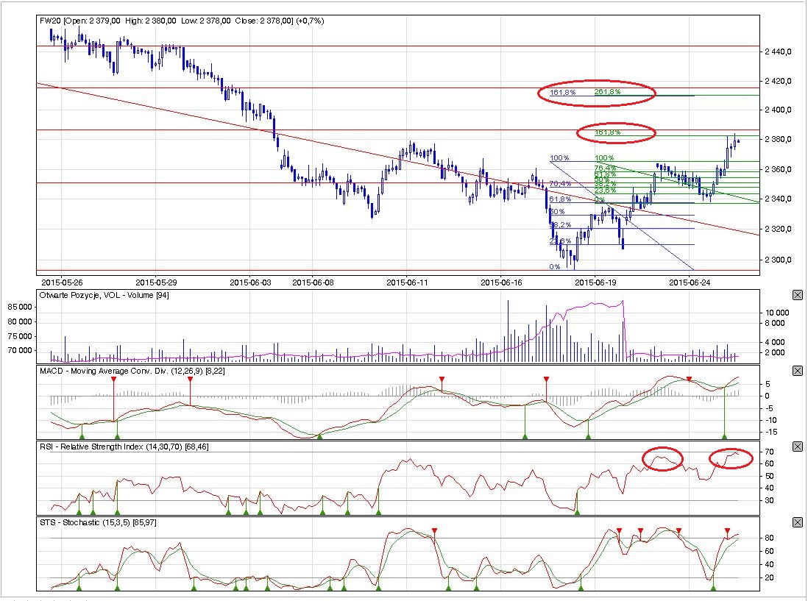The height and width of the screenshot is (601, 808).
Task: Select the blue 100% Fibonacci label
Action: (x=560, y=158)
